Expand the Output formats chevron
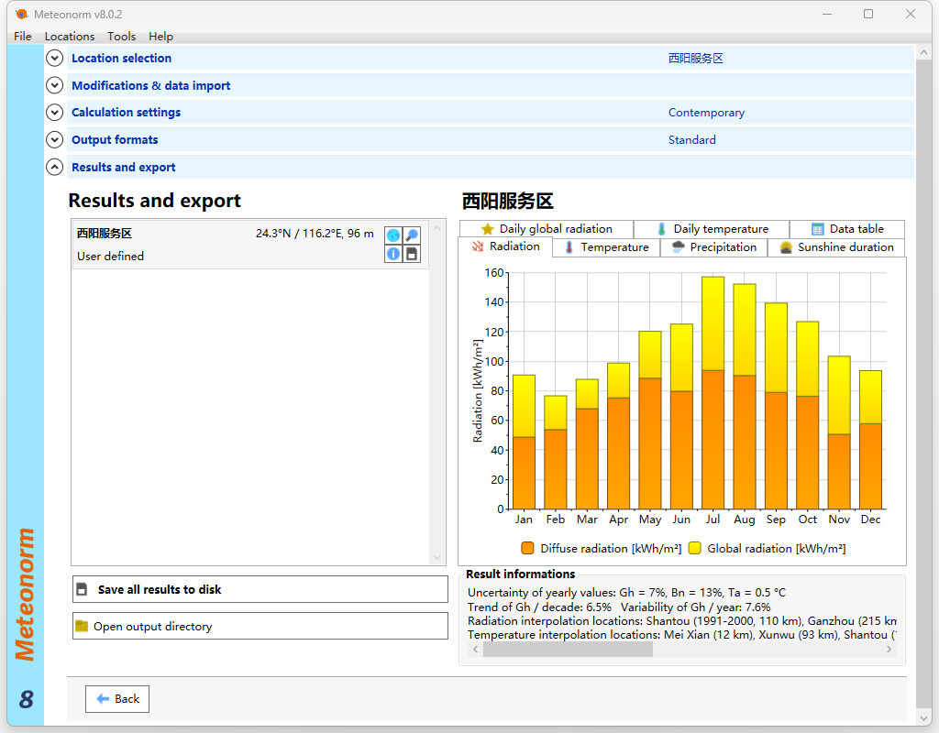Screen dimensions: 939x733 pyautogui.click(x=54, y=140)
